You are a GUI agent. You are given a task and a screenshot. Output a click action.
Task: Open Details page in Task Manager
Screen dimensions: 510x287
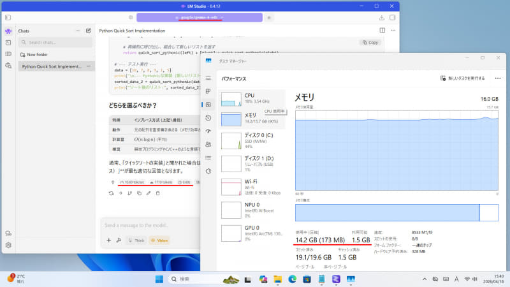tap(208, 158)
